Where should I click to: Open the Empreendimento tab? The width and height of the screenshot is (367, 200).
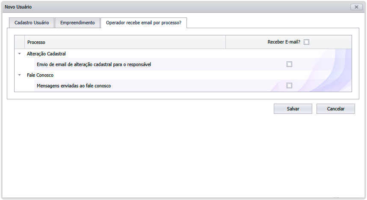(x=77, y=23)
